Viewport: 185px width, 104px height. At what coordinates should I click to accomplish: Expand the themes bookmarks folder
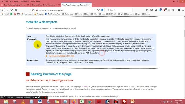coord(146,14)
